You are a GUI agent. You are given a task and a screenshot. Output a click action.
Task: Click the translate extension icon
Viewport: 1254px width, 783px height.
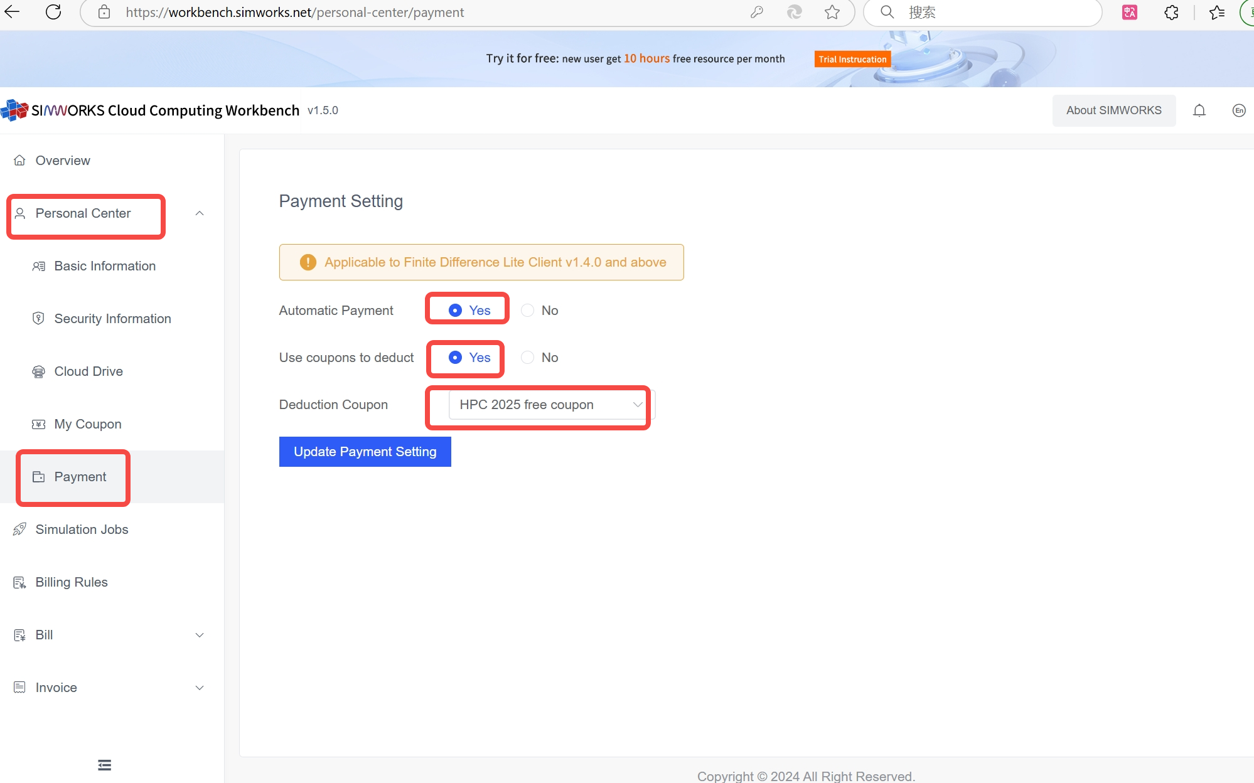(x=1130, y=12)
